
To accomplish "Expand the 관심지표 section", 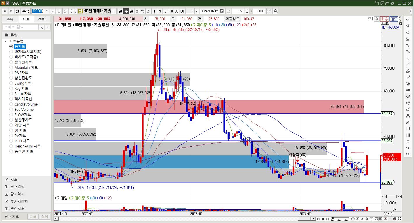I will pyautogui.click(x=6, y=208).
